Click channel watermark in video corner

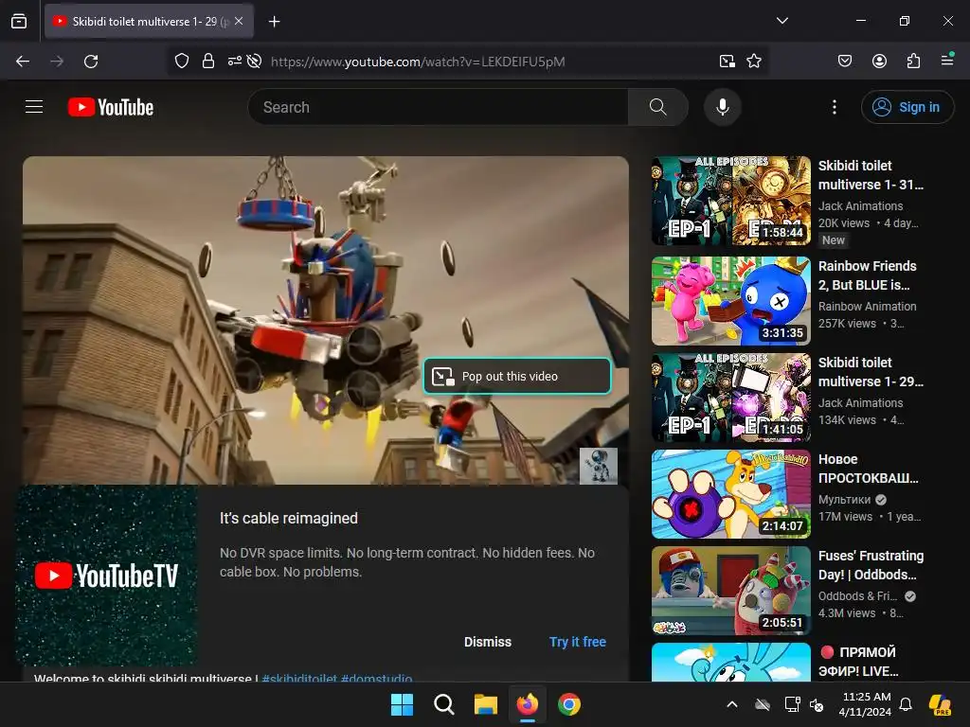[599, 466]
